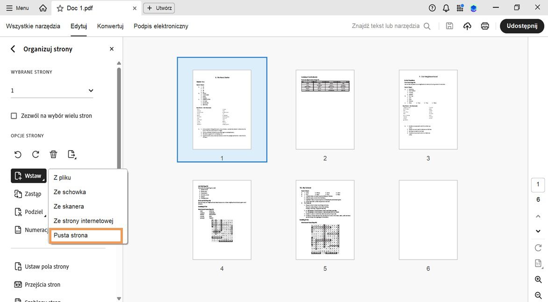Click the Utwórz button
548x302 pixels.
159,8
